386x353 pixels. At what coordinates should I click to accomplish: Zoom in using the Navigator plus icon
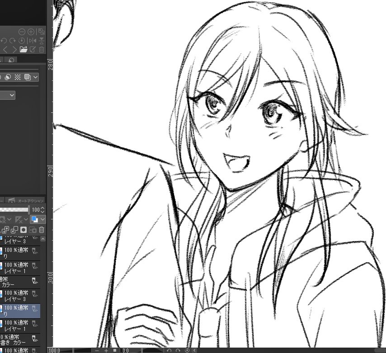coord(31,32)
